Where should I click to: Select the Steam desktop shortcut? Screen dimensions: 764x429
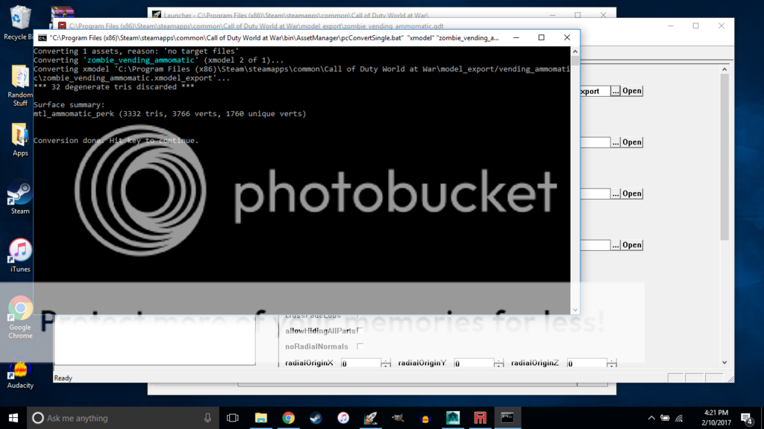click(19, 198)
